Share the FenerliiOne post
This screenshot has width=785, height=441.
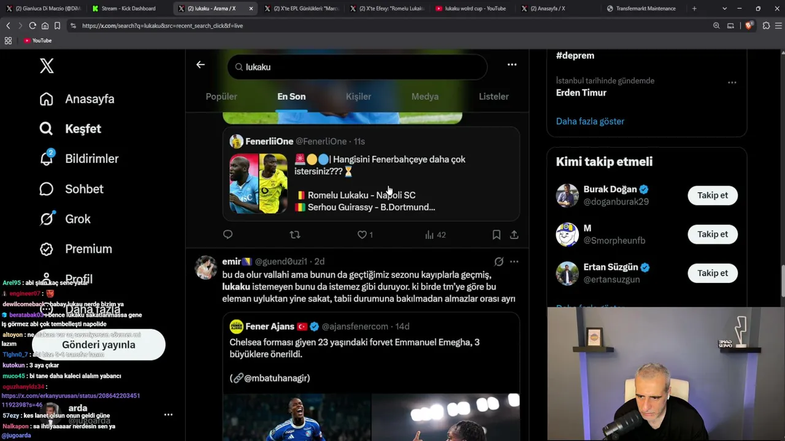click(514, 235)
